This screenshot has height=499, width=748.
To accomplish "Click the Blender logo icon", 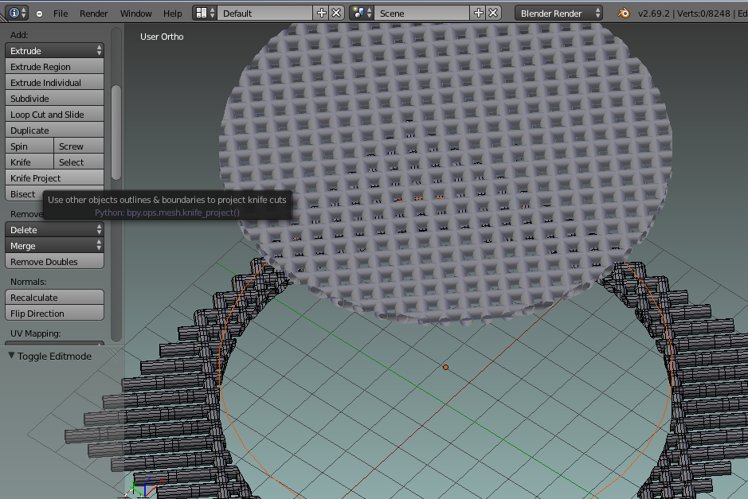I will [x=624, y=13].
